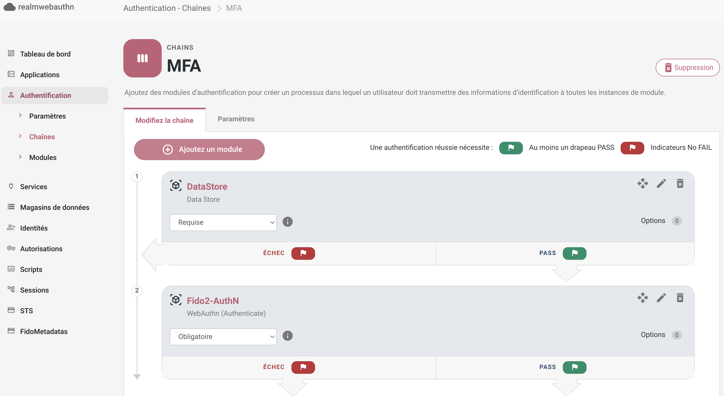
Task: Edit the DataStore module with pencil icon
Action: 661,184
